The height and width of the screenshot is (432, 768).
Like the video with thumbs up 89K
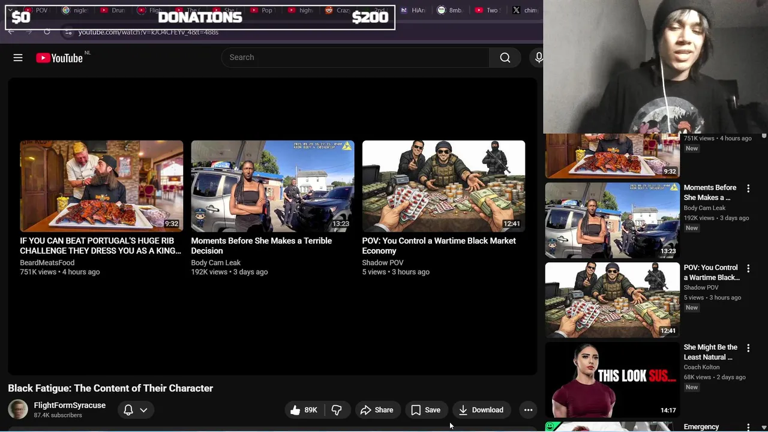pos(304,410)
